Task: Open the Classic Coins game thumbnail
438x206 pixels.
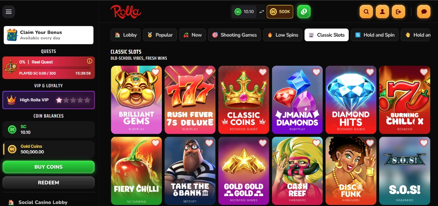Action: (x=244, y=100)
